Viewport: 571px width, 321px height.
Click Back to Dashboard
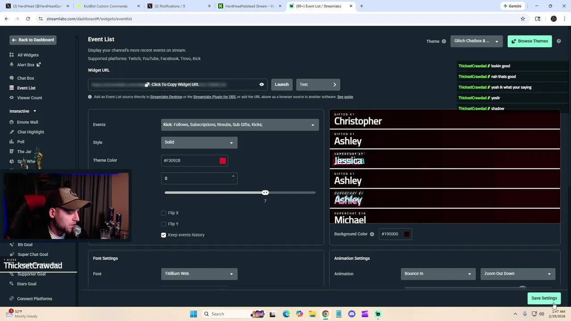click(x=33, y=40)
